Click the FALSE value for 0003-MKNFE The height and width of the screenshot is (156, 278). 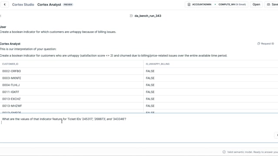click(150, 78)
